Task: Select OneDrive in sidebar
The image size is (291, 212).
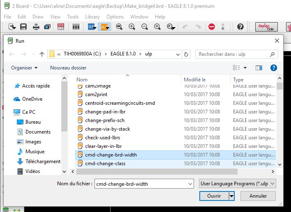Action: click(x=28, y=99)
